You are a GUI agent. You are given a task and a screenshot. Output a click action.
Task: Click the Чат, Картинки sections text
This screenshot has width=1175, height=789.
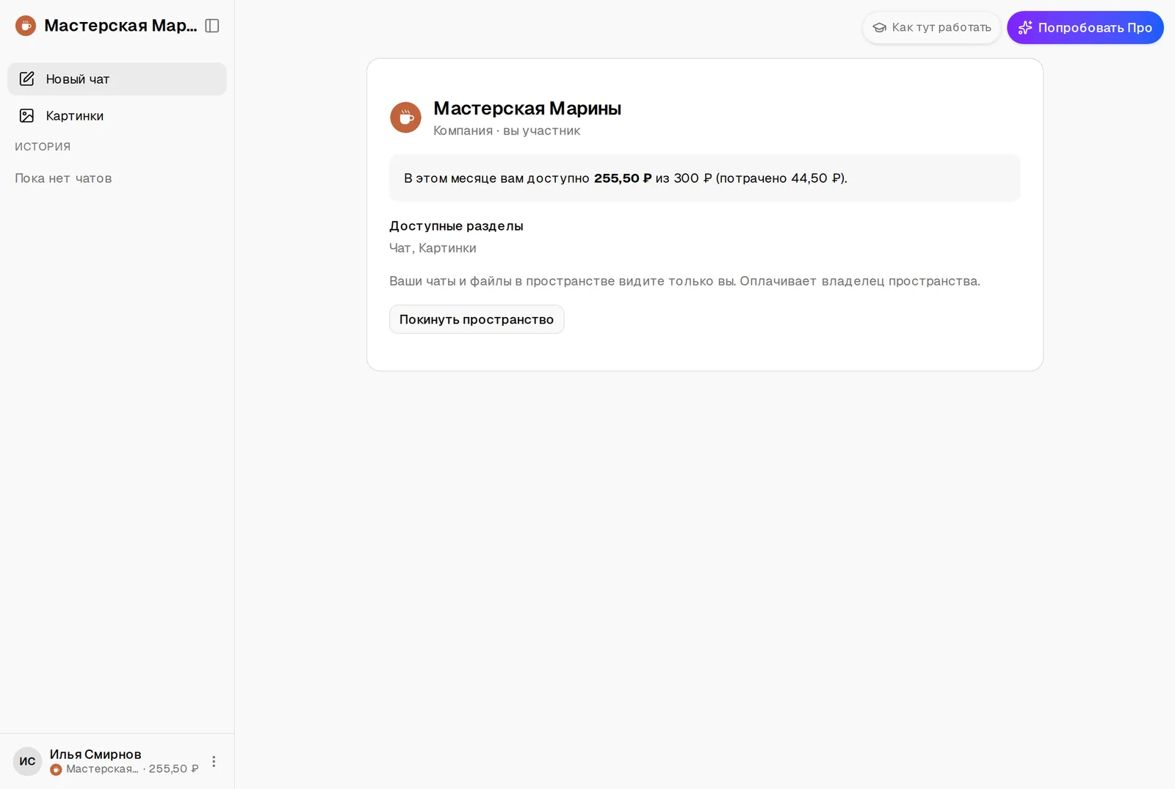[x=433, y=248]
